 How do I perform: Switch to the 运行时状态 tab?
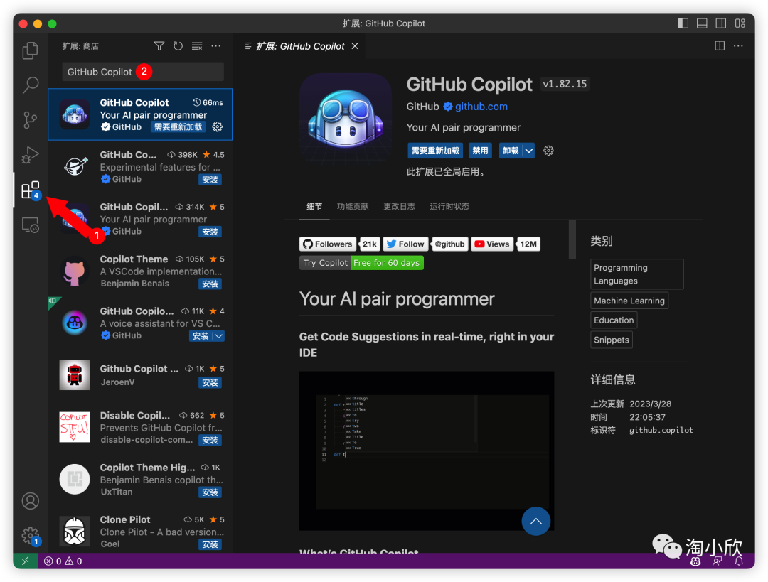point(449,207)
